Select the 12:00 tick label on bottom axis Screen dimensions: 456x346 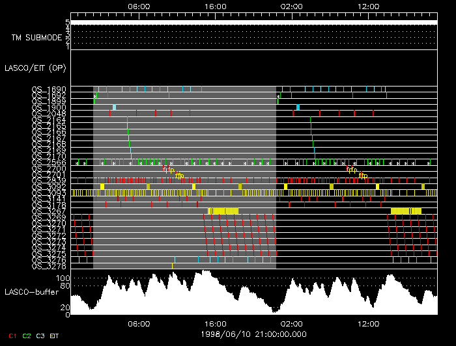tap(369, 323)
